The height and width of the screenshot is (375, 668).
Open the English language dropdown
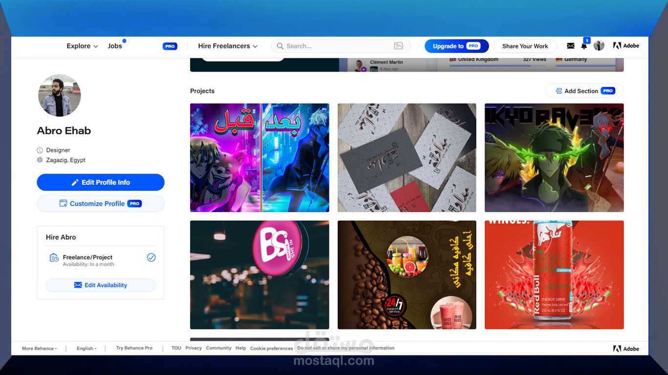point(87,349)
